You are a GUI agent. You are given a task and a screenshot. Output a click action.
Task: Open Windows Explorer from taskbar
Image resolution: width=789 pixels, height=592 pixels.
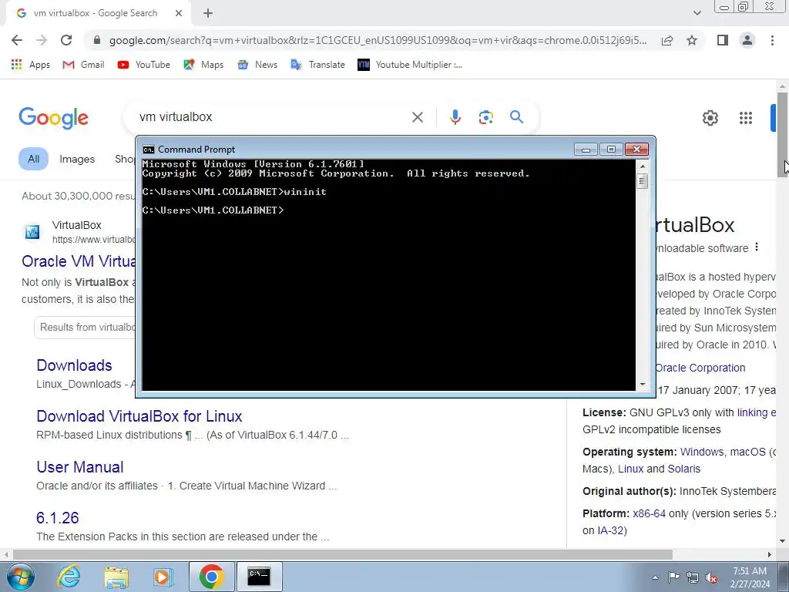116,577
